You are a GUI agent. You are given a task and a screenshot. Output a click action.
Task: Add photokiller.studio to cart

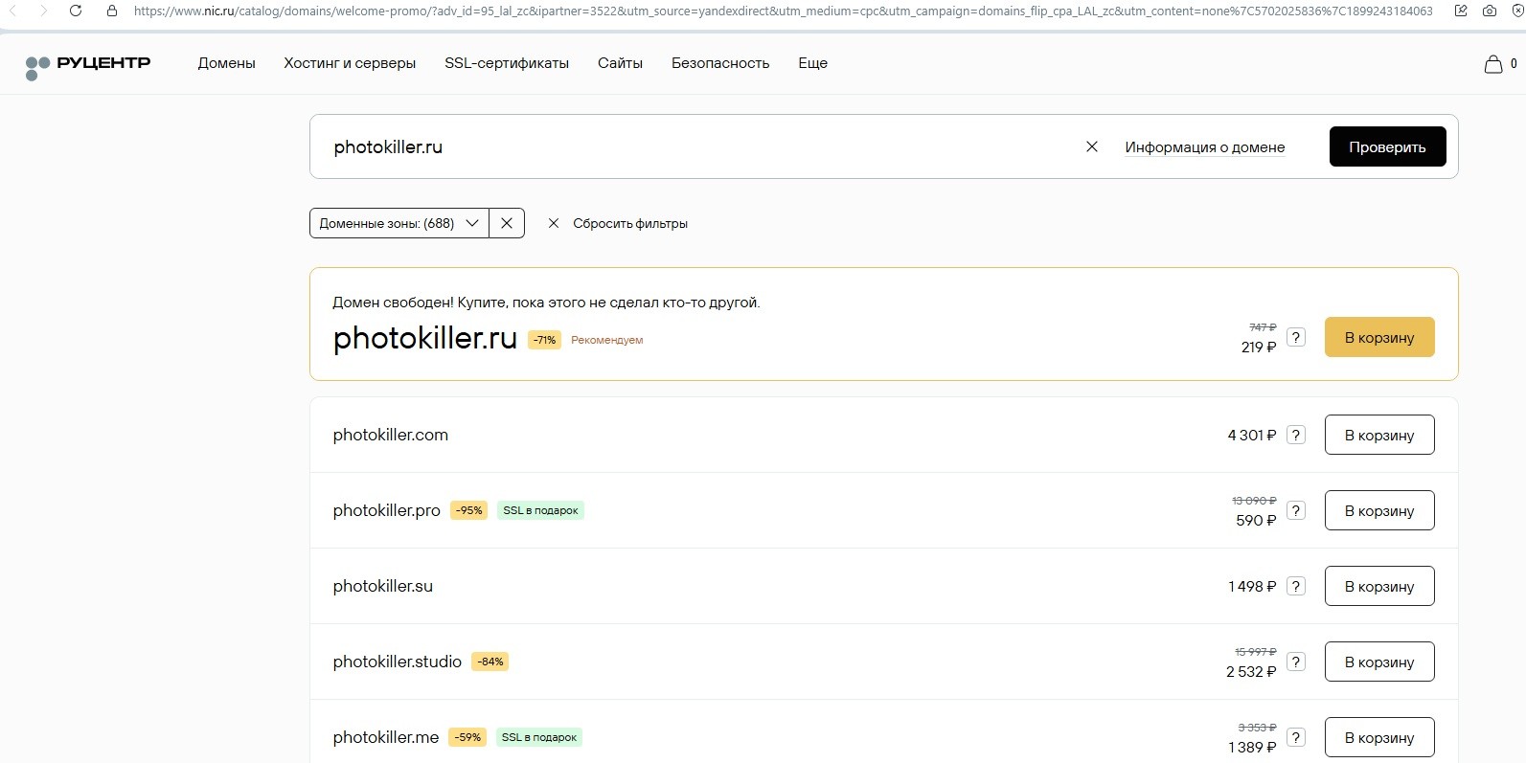coord(1379,662)
